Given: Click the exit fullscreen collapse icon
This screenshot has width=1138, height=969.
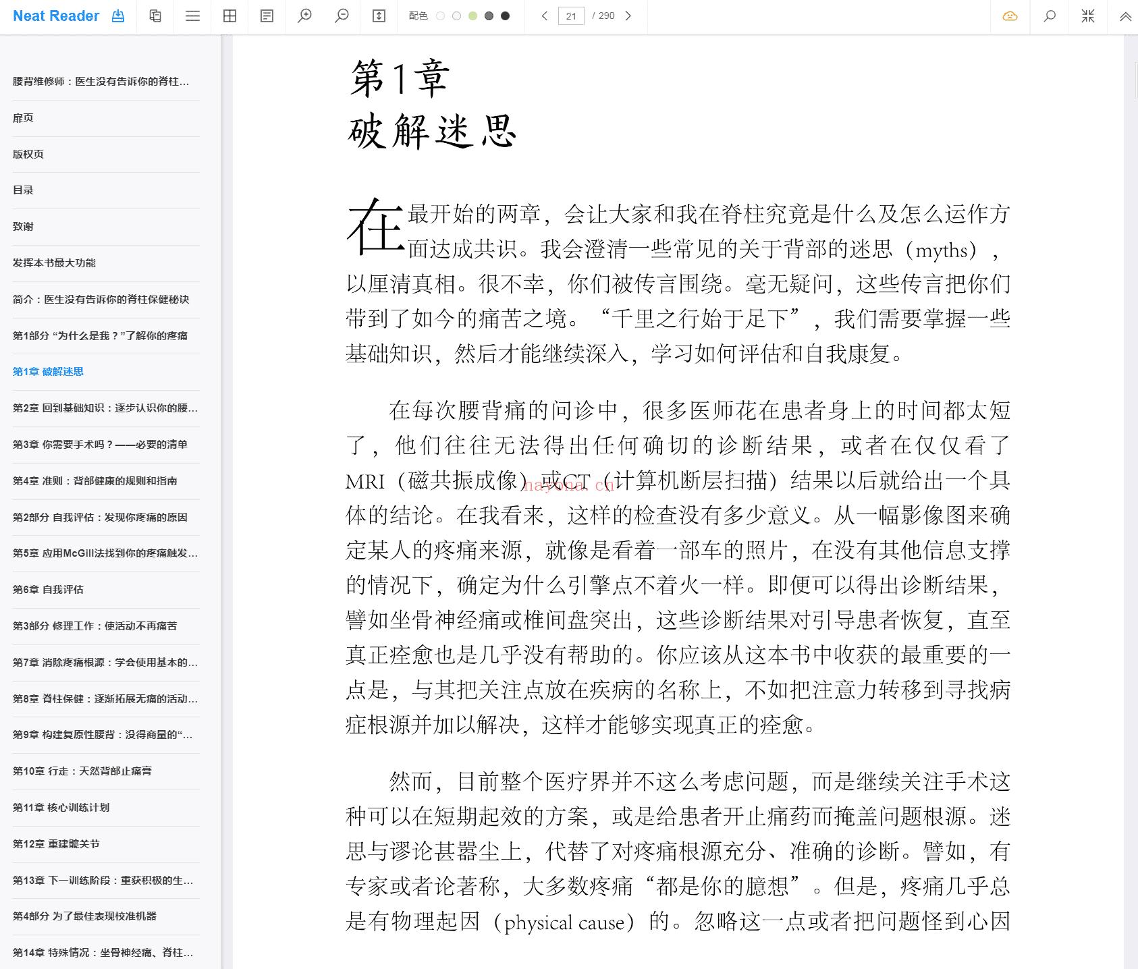Looking at the screenshot, I should (1087, 16).
